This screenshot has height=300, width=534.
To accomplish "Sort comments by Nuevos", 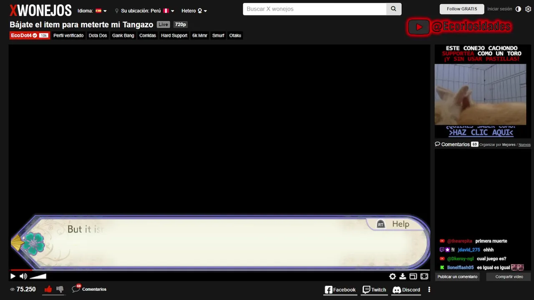I will [x=524, y=145].
